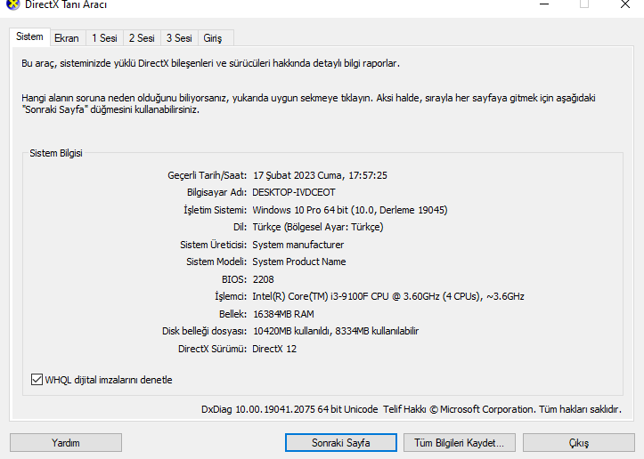644x459 pixels.
Task: Click the 16384MB RAM value
Action: click(283, 314)
